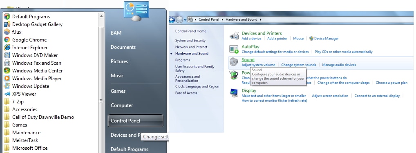Image resolution: width=416 pixels, height=153 pixels.
Task: Launch Google Chrome from programs list
Action: tap(7, 39)
